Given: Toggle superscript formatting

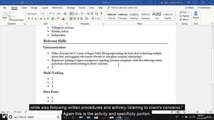Looking at the screenshot, I should pyautogui.click(x=48, y=19).
